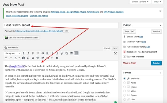Align text right
Screen dimensions: 167x103
coord(57,53)
